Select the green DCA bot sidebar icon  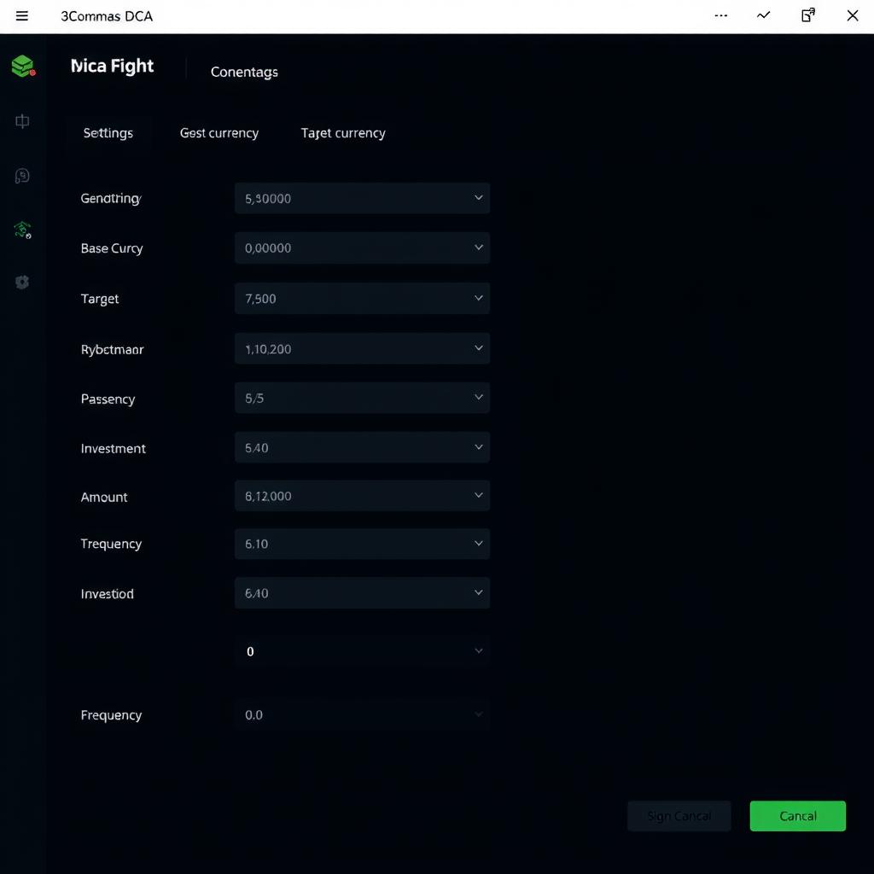pos(22,229)
